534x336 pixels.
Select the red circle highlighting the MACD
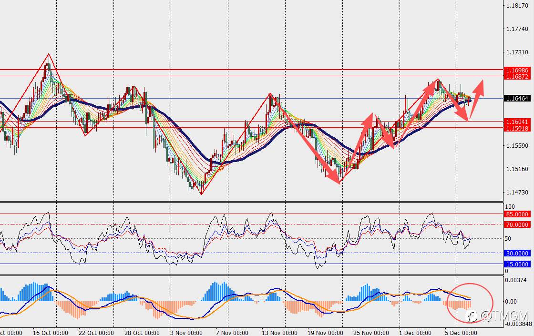(470, 303)
